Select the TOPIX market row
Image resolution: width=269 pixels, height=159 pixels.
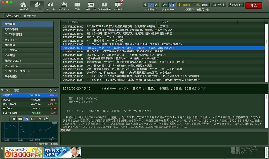(30, 100)
